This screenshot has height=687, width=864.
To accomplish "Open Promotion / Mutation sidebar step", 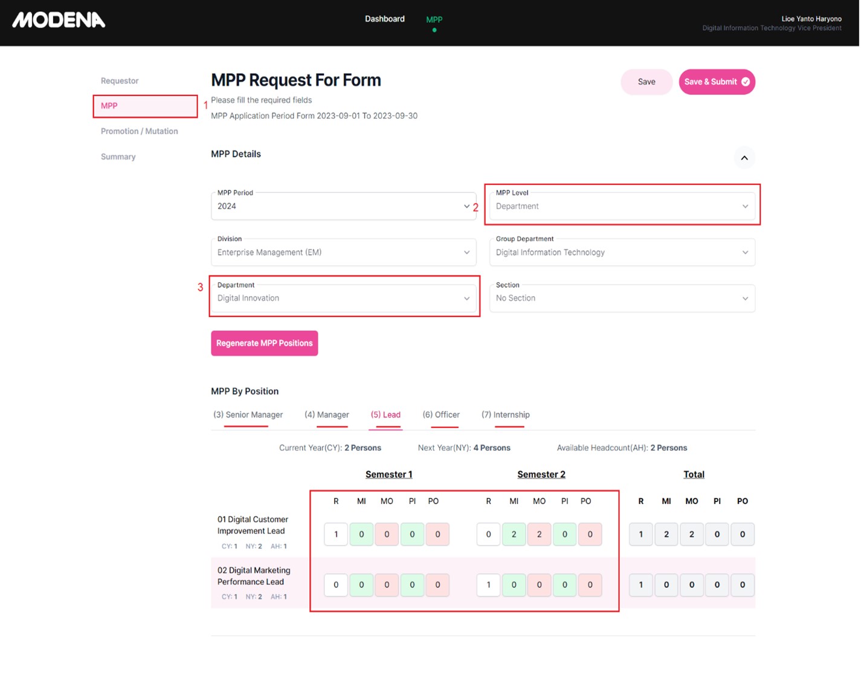I will tap(139, 131).
